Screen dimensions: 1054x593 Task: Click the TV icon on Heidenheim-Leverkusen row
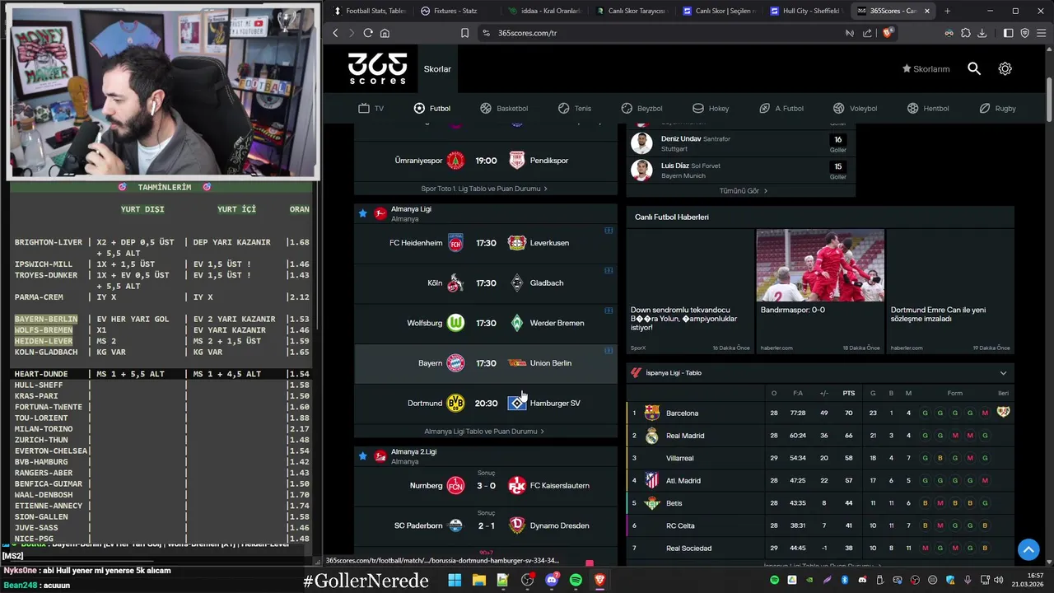coord(609,231)
